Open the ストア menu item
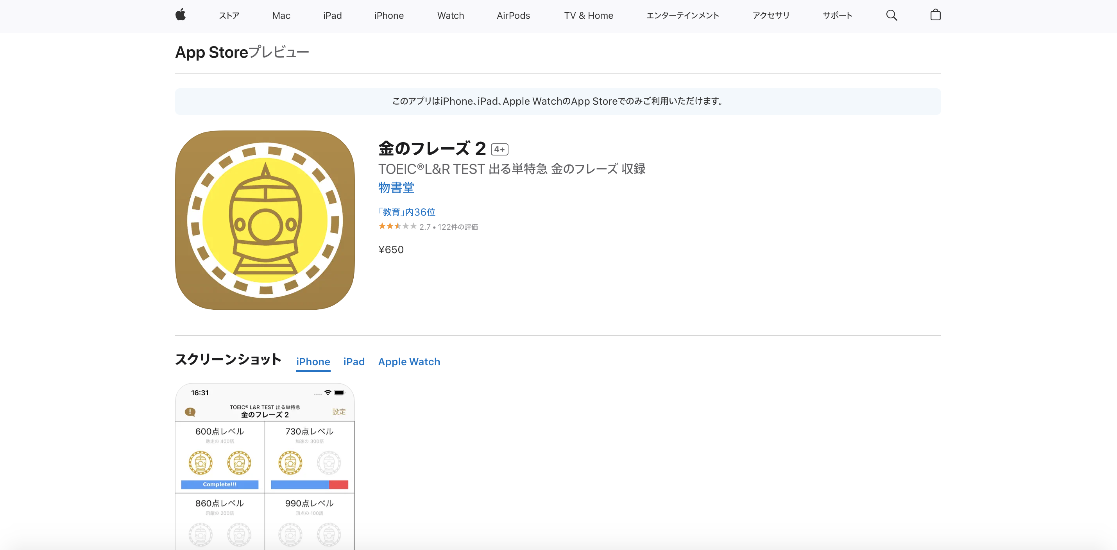 pos(229,16)
